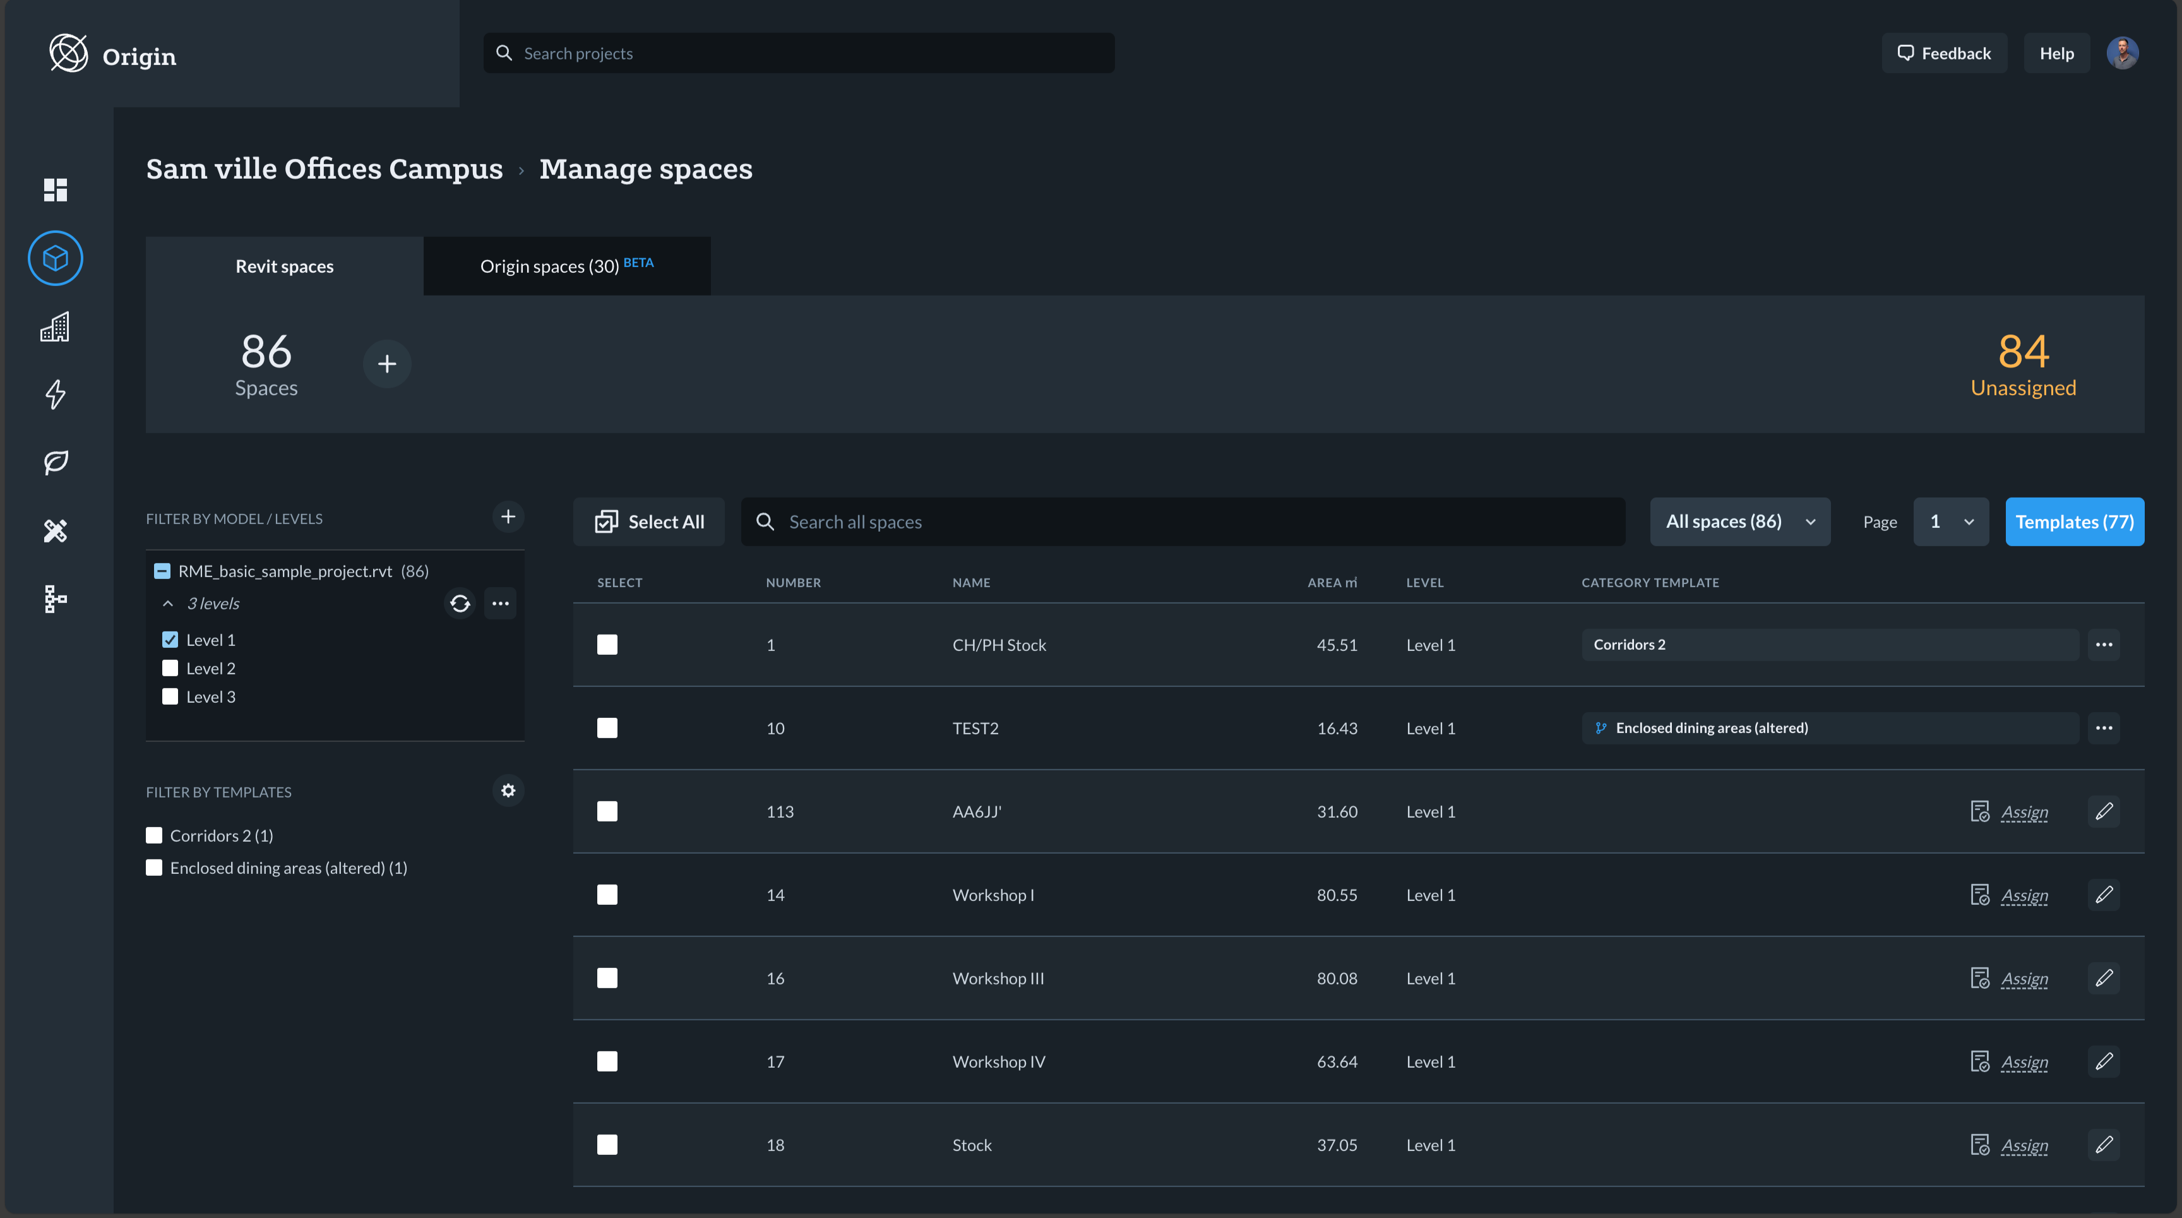The width and height of the screenshot is (2182, 1218).
Task: Open the All spaces dropdown
Action: coord(1739,522)
